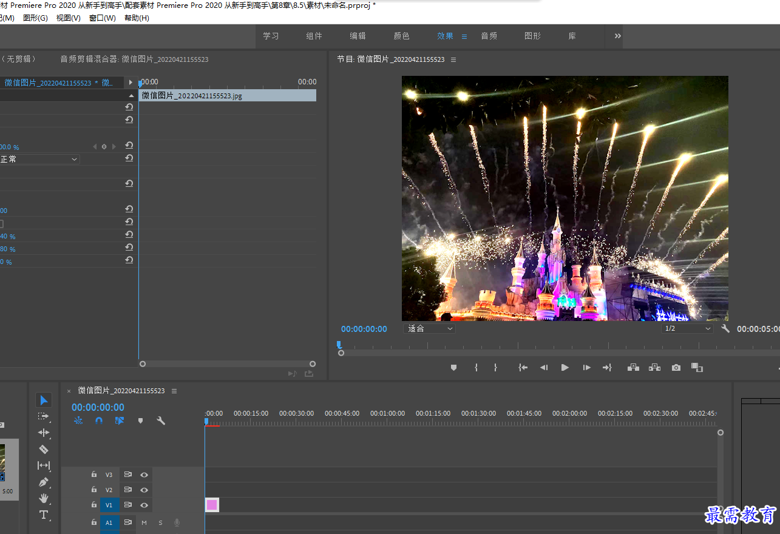Open program monitor settings wrench
780x534 pixels.
(725, 328)
